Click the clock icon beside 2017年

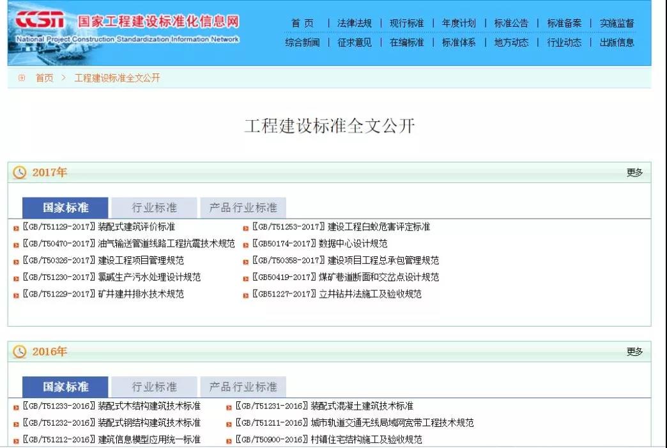(x=20, y=173)
